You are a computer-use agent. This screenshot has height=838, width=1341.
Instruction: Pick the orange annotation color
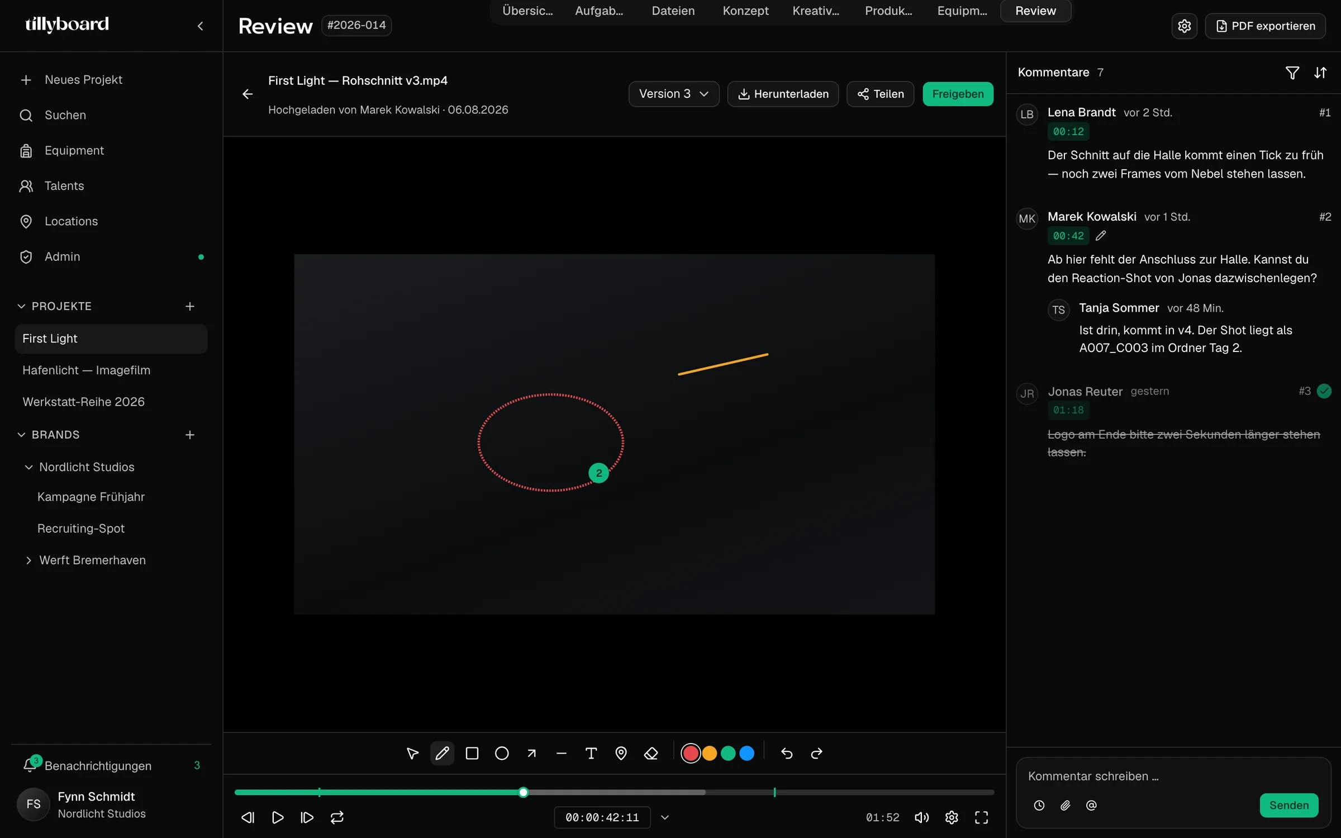point(710,754)
